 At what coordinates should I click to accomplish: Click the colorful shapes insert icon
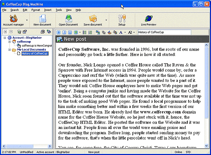point(109,32)
